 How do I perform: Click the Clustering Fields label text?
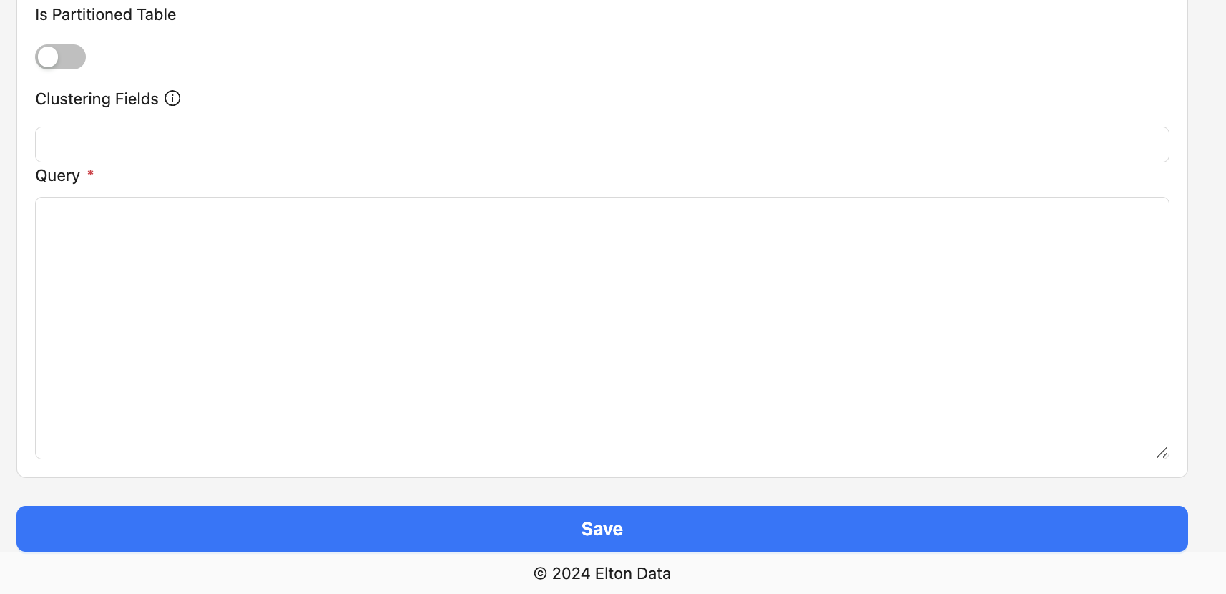[x=97, y=99]
